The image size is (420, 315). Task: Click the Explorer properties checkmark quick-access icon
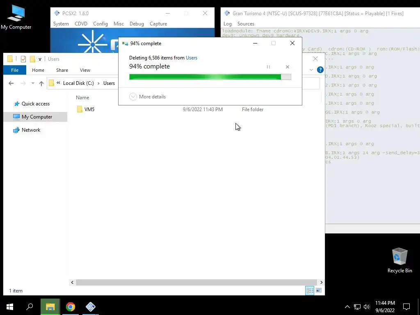pos(23,59)
